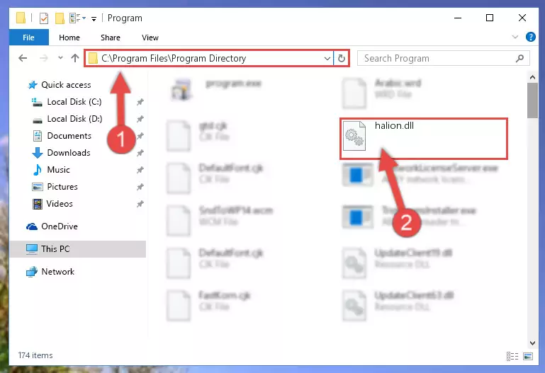Viewport: 545px width, 373px height.
Task: Refresh the current folder
Action: [x=342, y=58]
